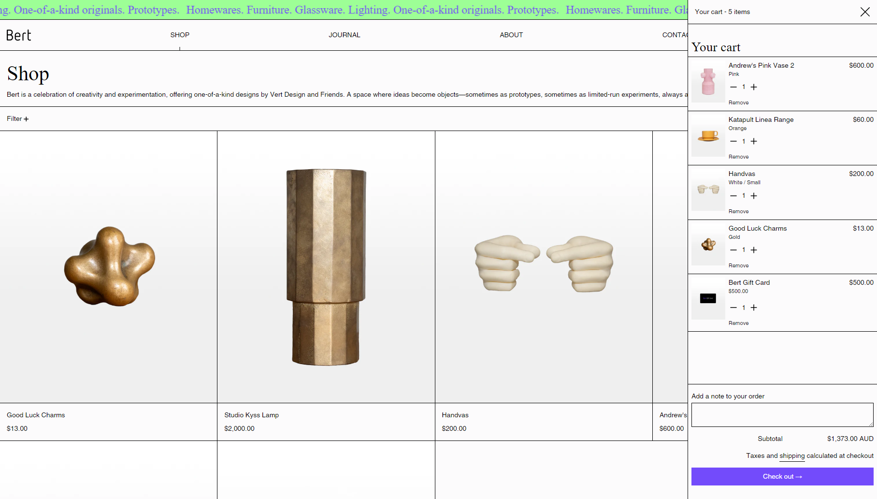Expand the Filter options
The image size is (877, 499).
pos(17,119)
